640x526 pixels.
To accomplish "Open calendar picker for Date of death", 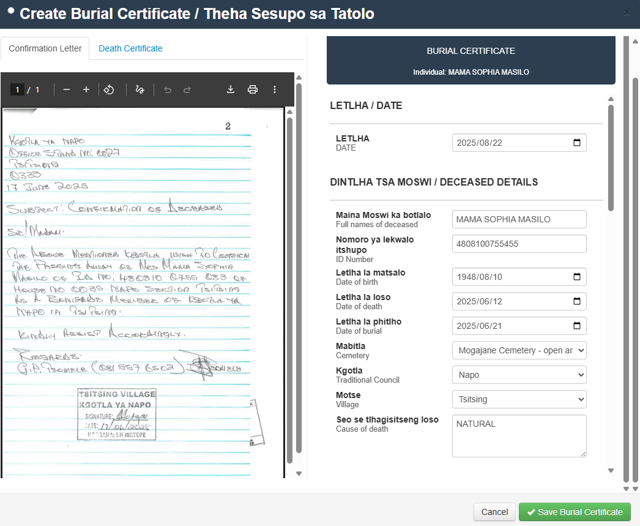I will (x=576, y=301).
